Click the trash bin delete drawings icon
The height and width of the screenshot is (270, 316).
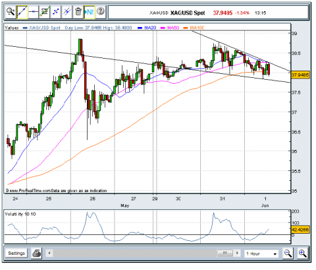78,12
